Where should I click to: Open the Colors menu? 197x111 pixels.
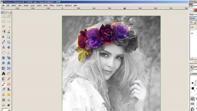tap(39, 6)
